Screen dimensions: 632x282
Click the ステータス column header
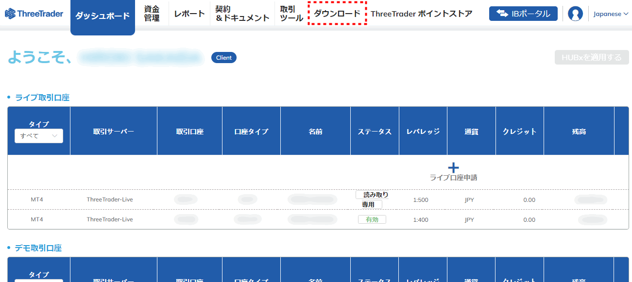375,132
